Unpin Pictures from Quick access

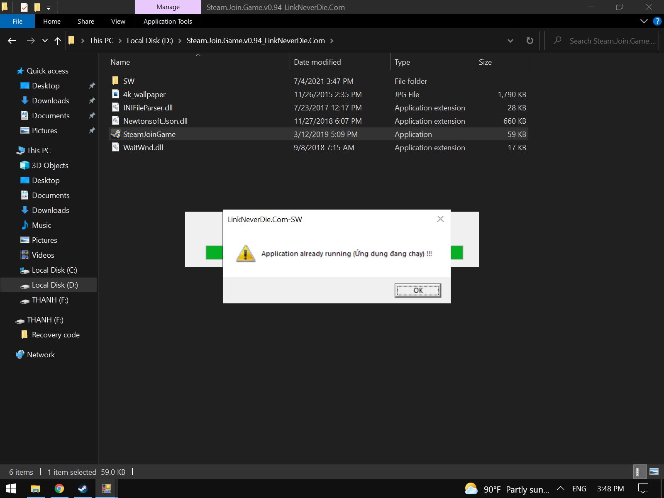point(92,130)
